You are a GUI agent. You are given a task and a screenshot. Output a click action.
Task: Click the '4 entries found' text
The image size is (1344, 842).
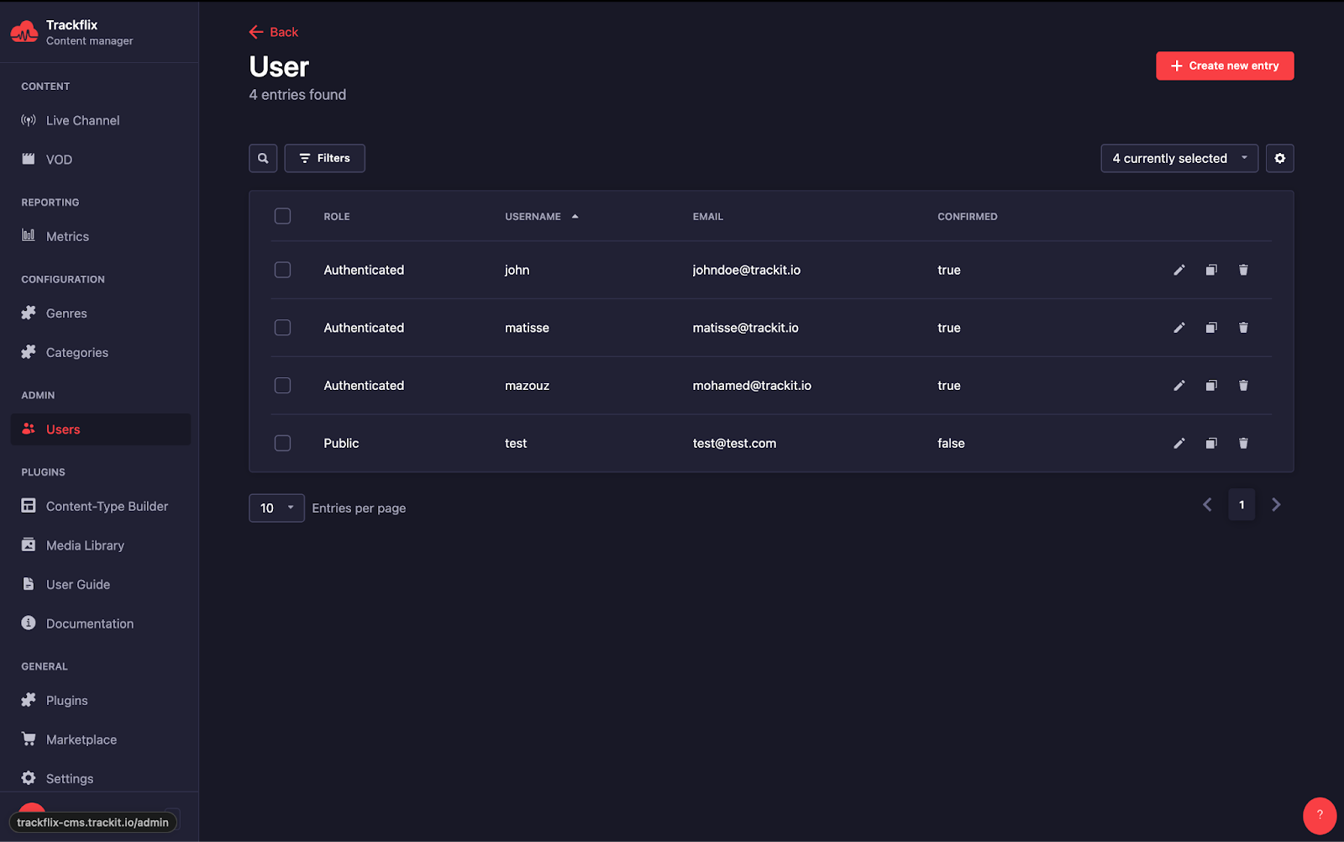(x=297, y=95)
